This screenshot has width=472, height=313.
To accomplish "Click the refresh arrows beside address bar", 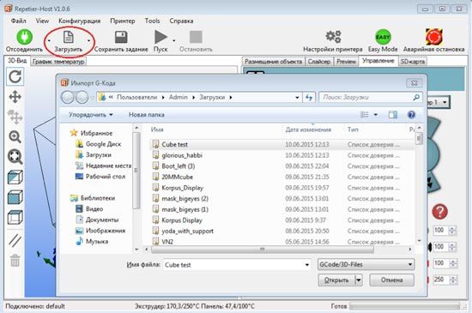I will [309, 97].
